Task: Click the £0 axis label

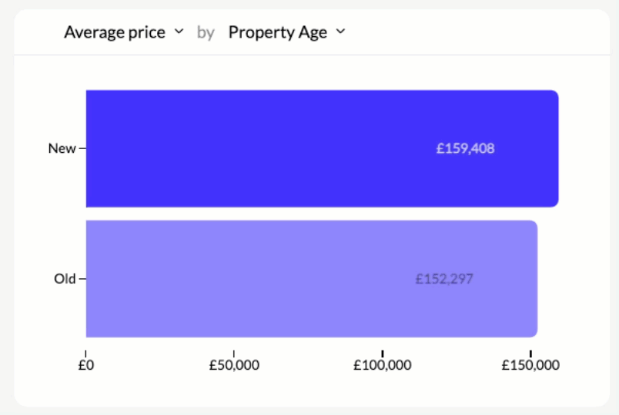Action: (x=85, y=364)
